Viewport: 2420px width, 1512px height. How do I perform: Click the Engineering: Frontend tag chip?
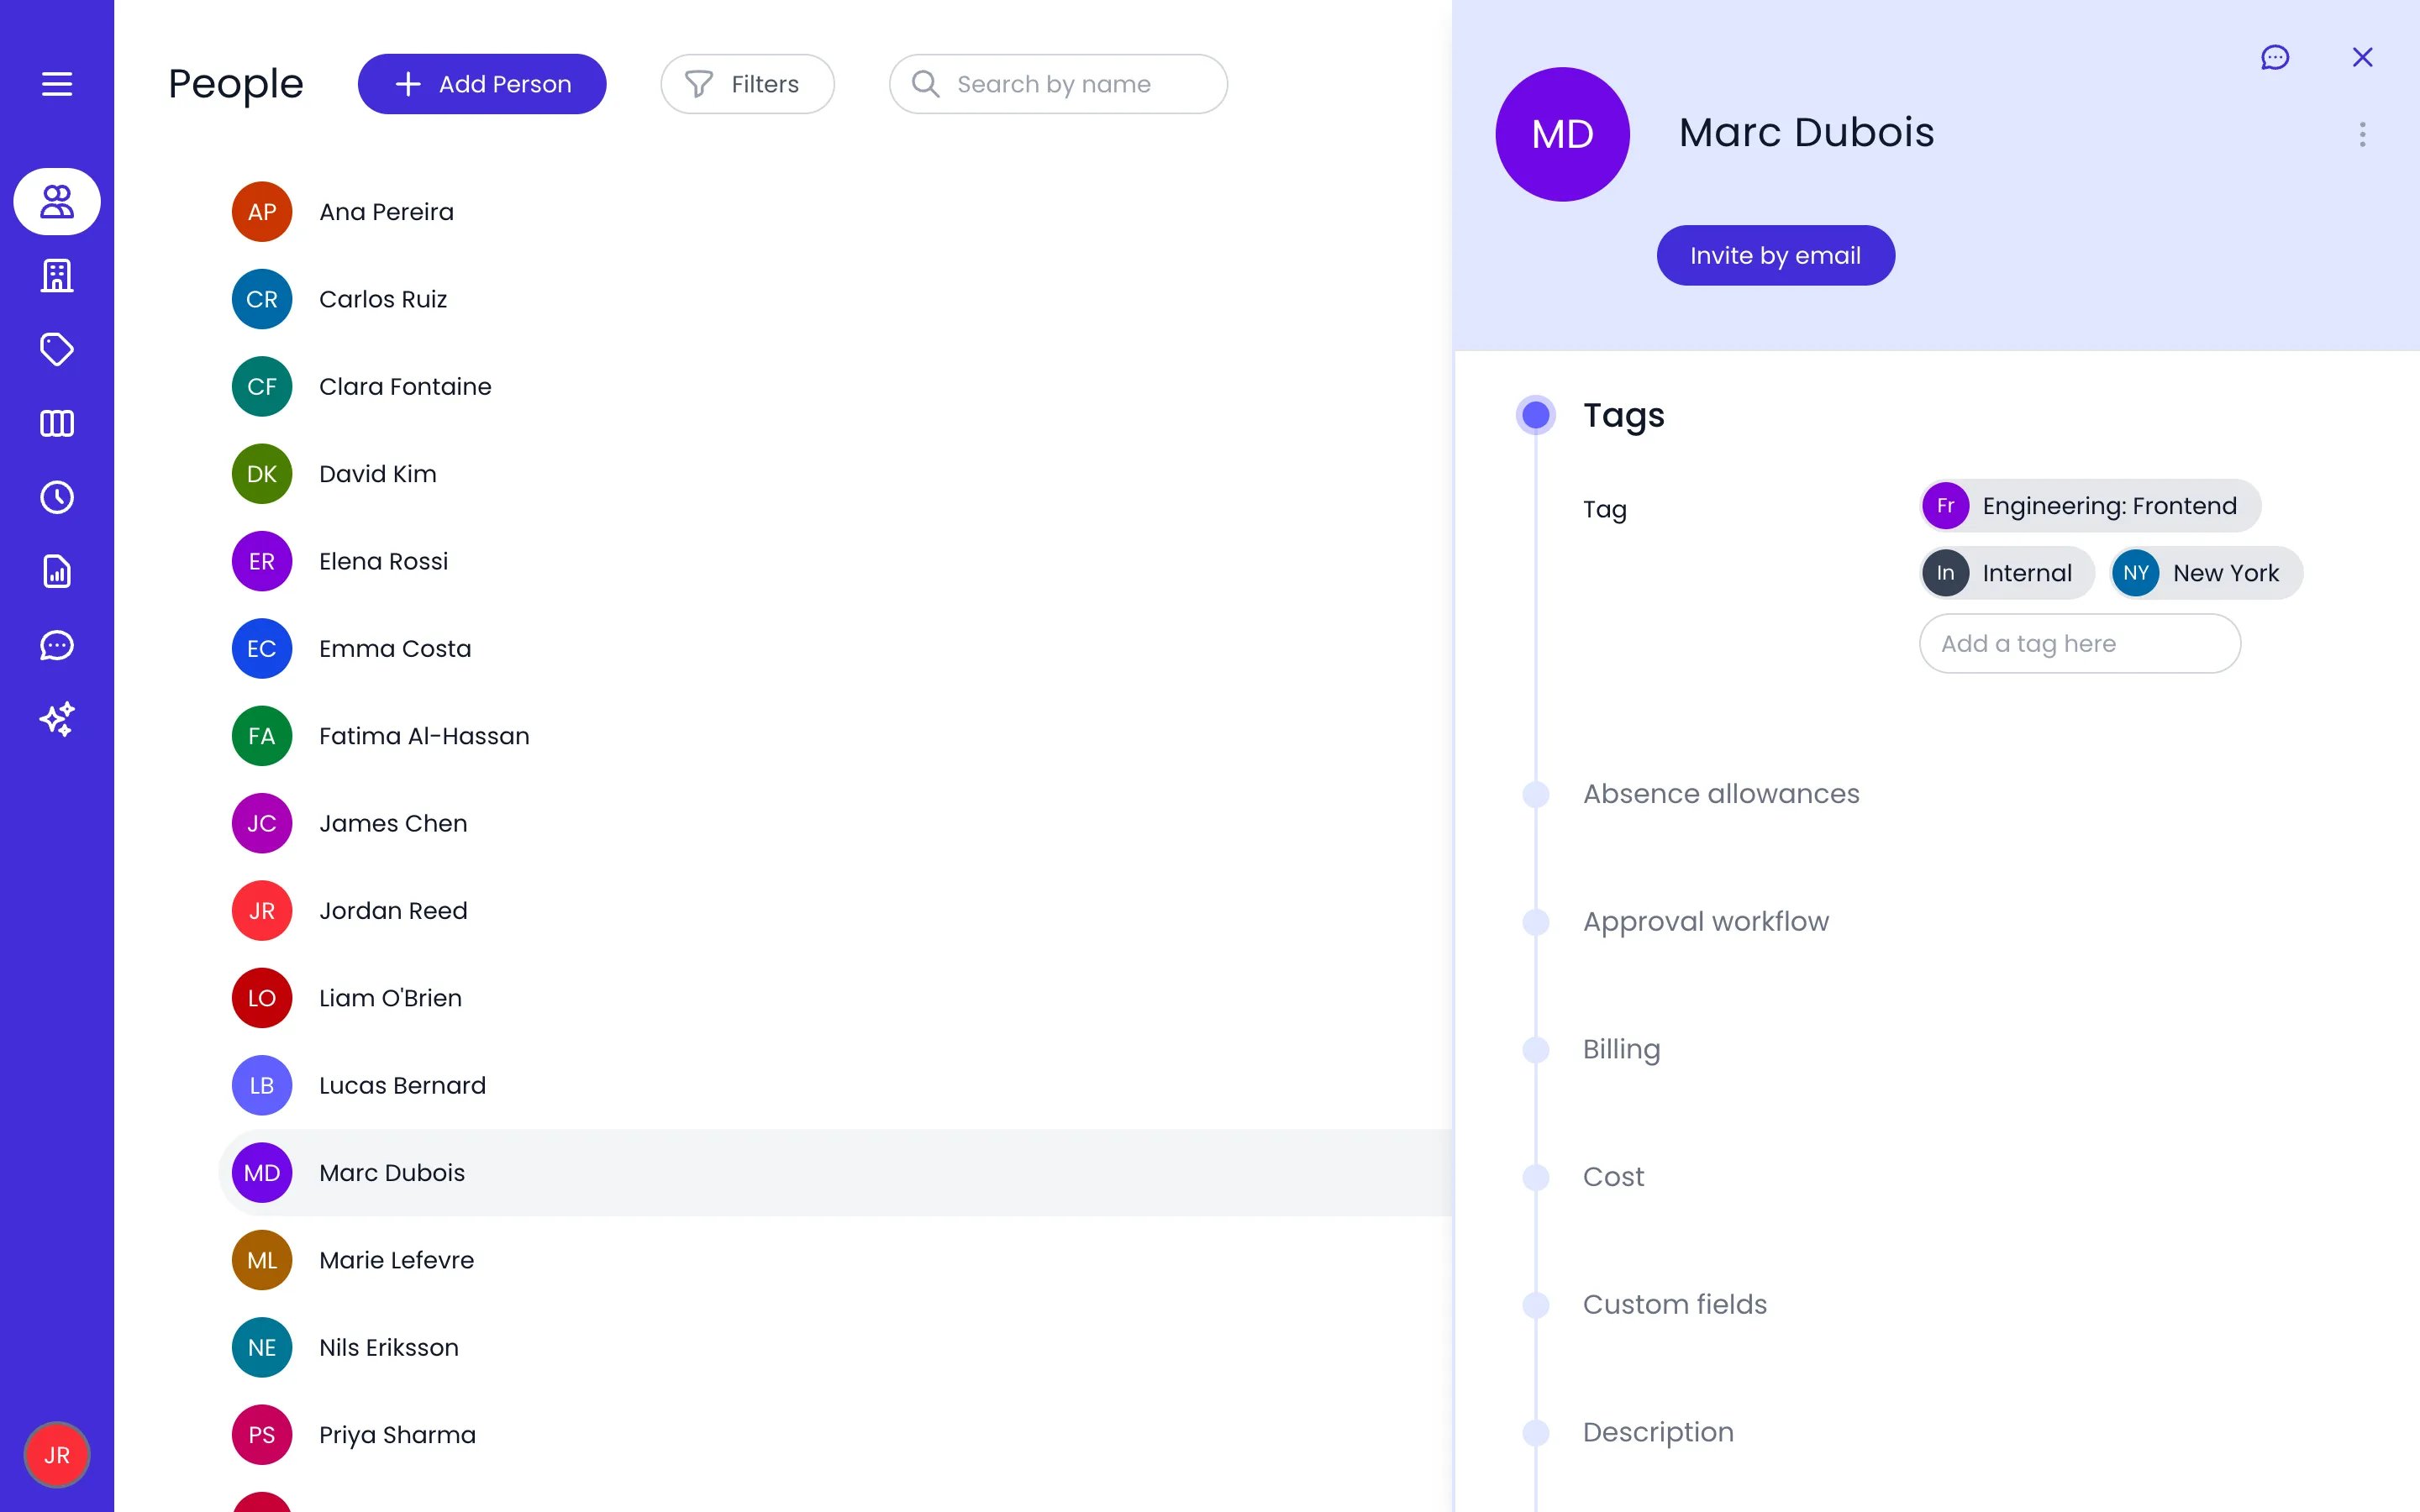click(2090, 506)
